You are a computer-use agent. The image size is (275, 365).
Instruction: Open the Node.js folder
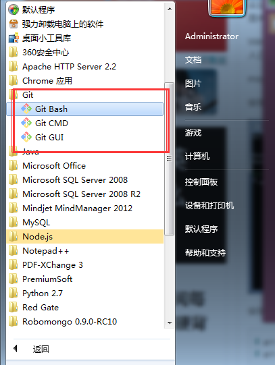85,237
